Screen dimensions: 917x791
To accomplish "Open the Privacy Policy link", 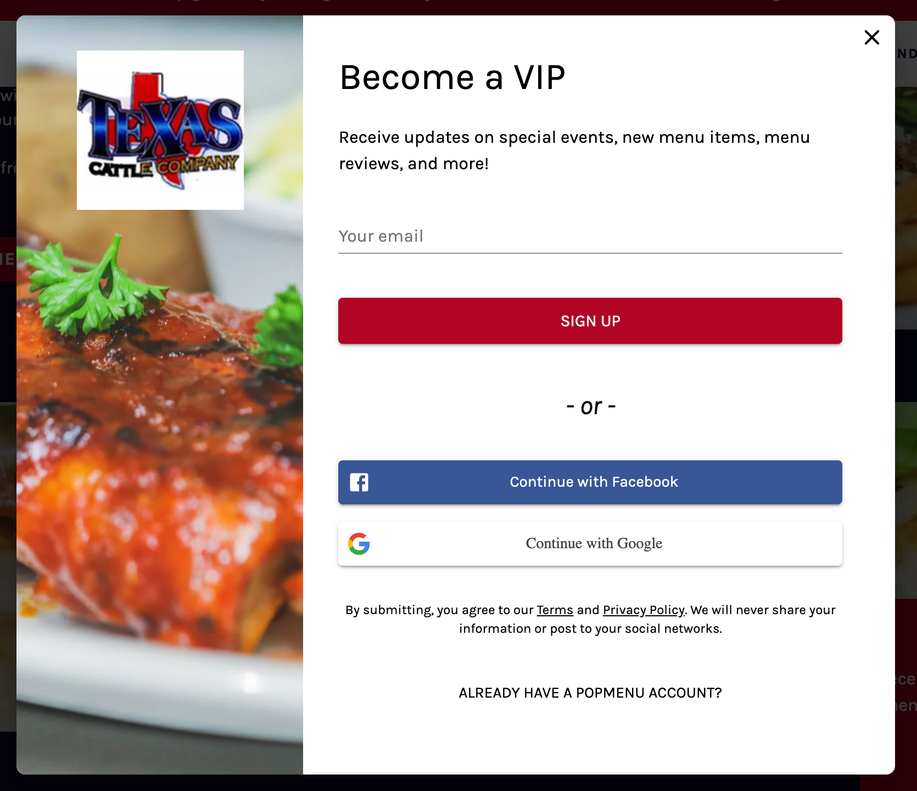I will coord(644,610).
